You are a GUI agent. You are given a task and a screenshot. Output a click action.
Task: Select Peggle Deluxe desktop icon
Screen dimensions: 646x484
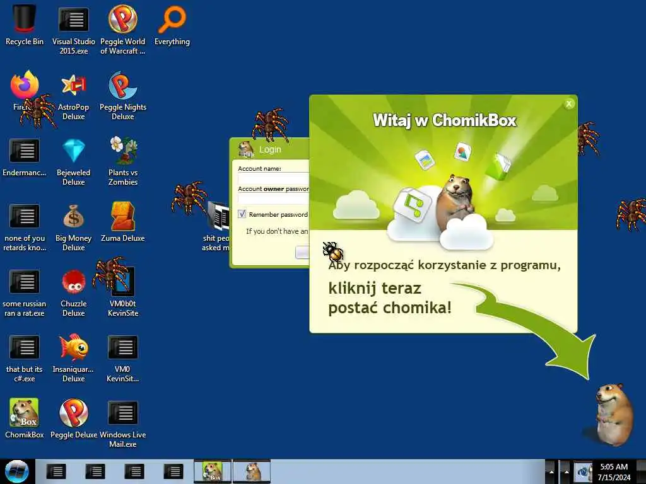pyautogui.click(x=73, y=418)
